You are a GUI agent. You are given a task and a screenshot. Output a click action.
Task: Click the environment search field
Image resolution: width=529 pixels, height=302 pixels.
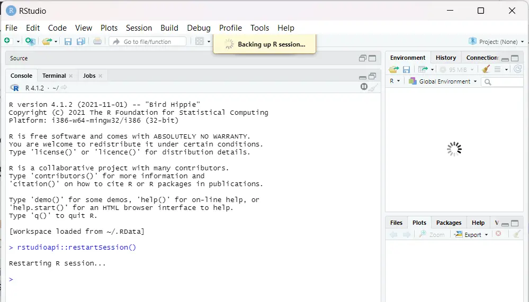(503, 81)
